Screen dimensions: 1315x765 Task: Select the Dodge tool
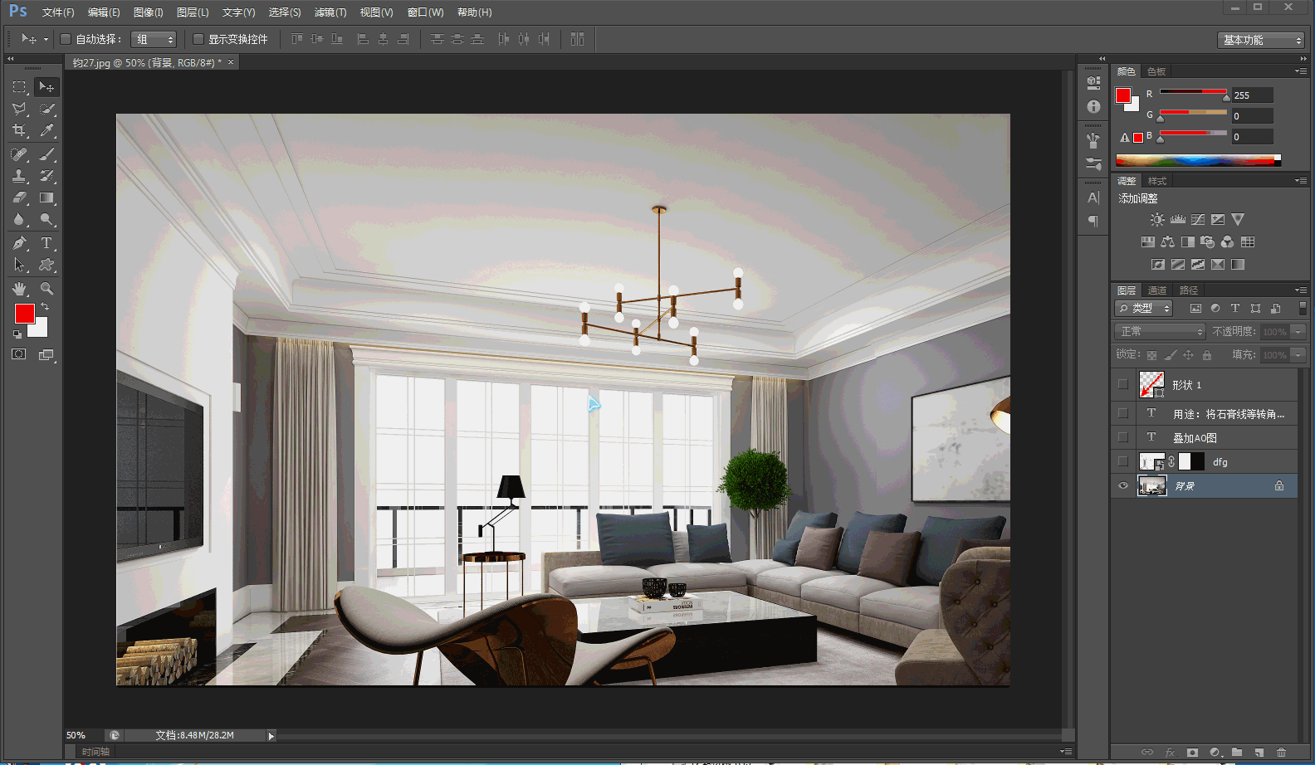[x=46, y=220]
